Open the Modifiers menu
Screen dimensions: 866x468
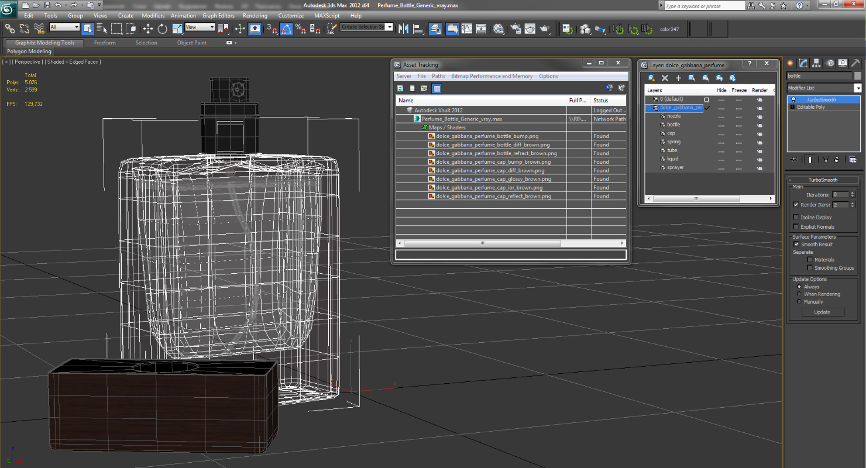[153, 16]
